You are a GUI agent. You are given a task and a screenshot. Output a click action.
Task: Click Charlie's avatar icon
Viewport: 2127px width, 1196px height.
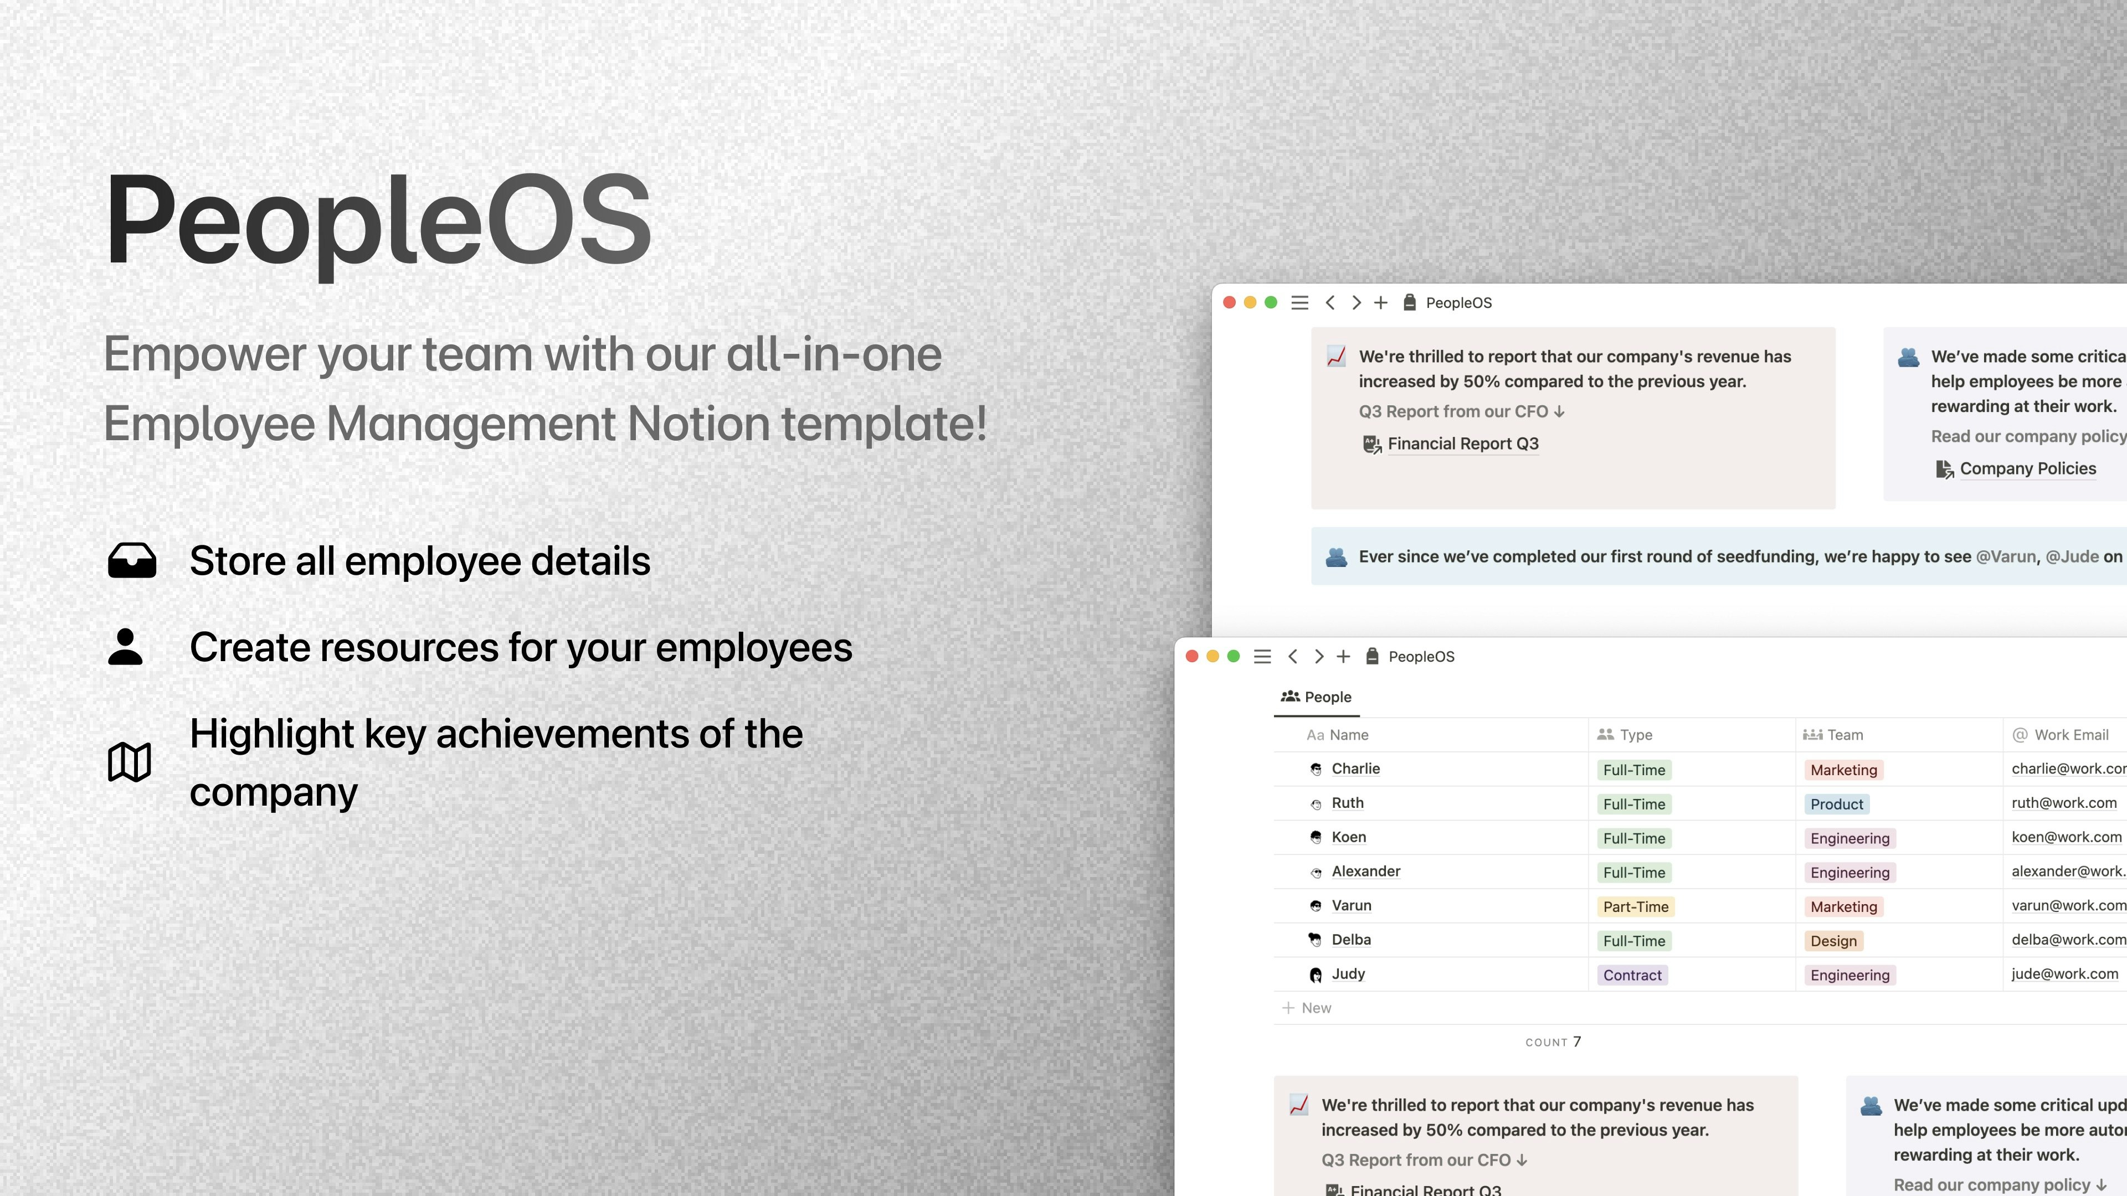(x=1316, y=769)
